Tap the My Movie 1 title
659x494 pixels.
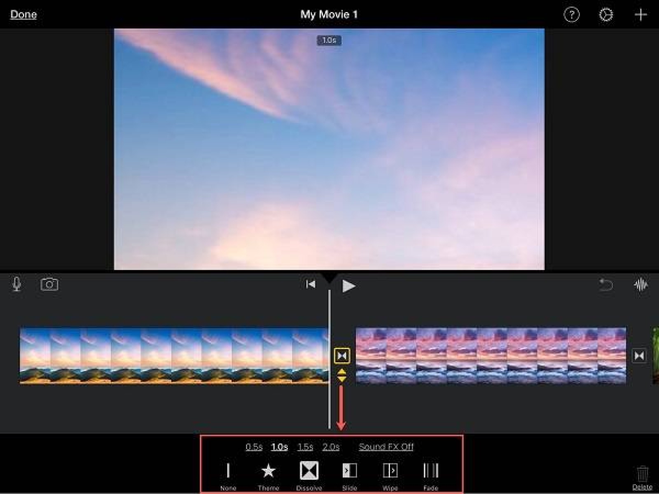(x=329, y=14)
